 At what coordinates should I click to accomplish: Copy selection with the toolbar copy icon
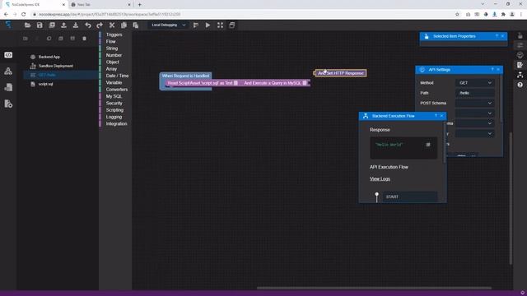(x=124, y=25)
